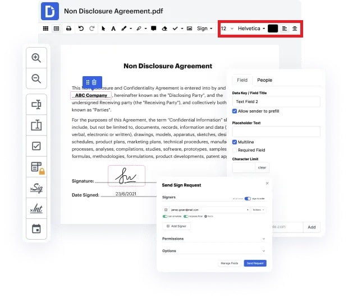Open checkmark stamp options arrow
This screenshot has height=299, width=348.
click(x=182, y=29)
